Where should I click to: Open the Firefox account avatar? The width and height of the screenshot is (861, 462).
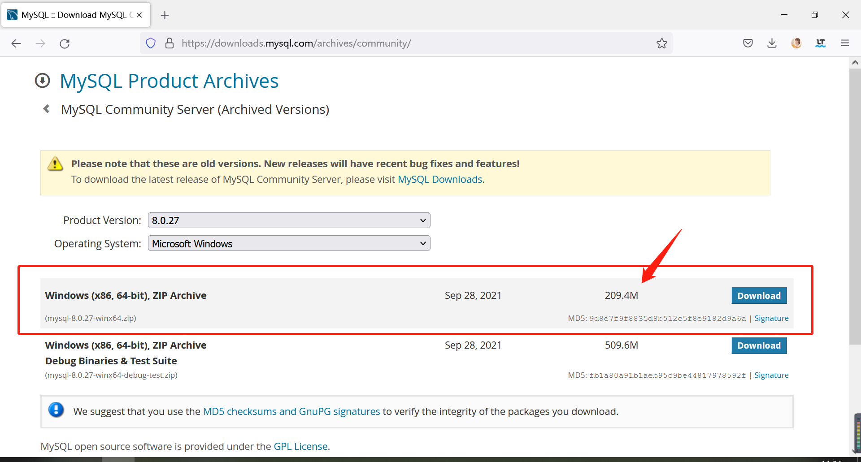pos(796,43)
